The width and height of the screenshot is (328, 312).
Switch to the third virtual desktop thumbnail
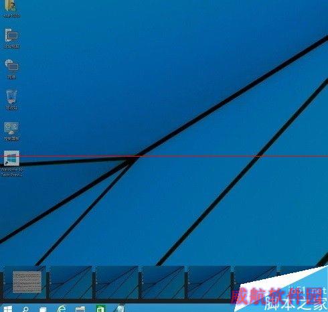[x=117, y=283]
